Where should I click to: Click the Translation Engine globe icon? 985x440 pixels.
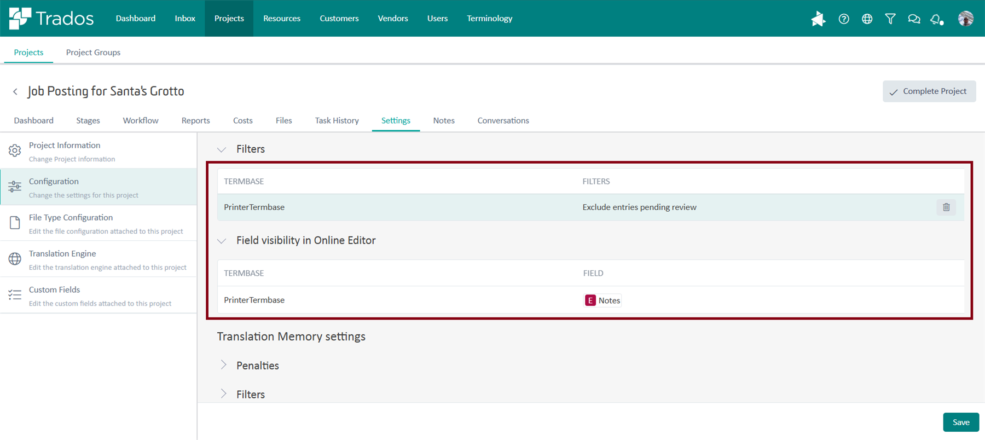(15, 259)
